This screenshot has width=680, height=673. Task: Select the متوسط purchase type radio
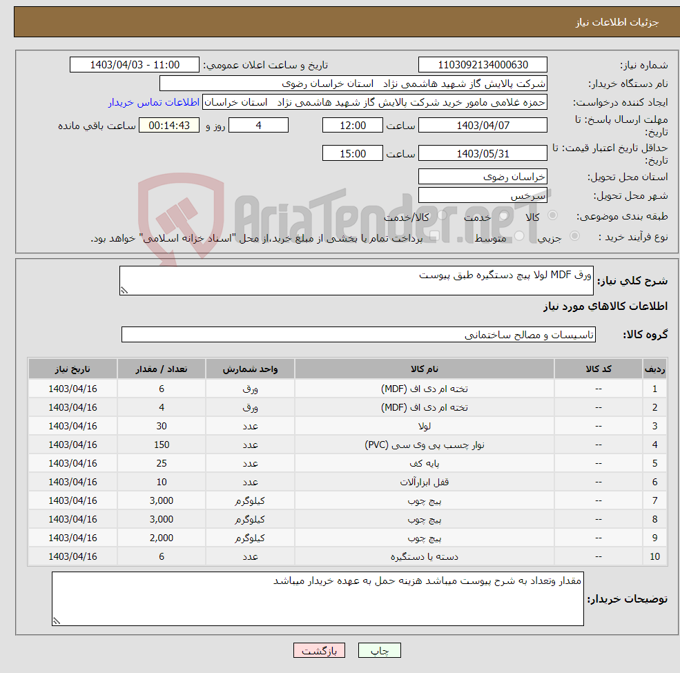519,235
